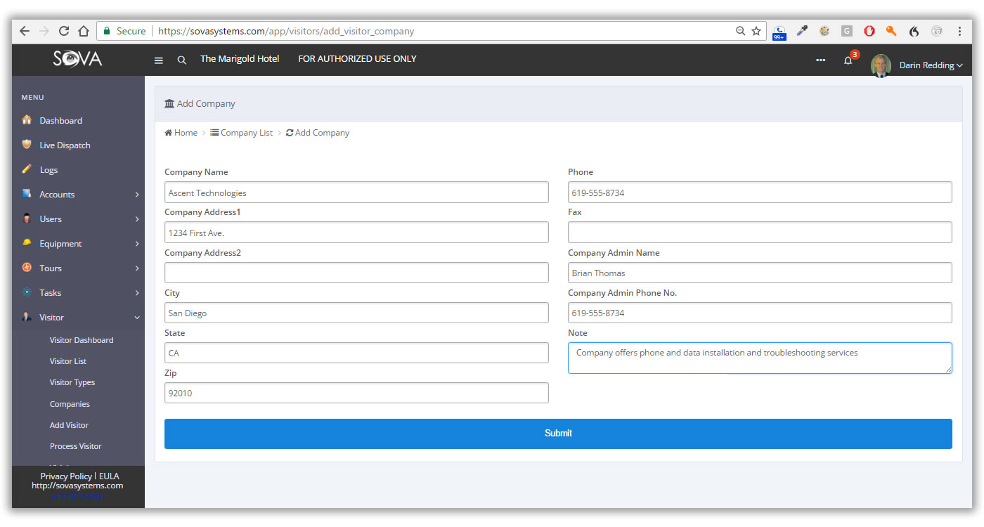Expand the Tours menu
This screenshot has height=527, width=984.
pos(78,268)
